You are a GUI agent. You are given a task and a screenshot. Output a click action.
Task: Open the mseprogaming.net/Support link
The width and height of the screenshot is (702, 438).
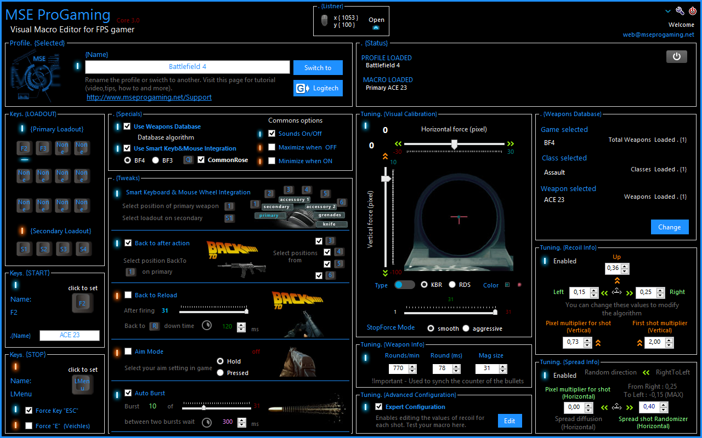click(149, 97)
